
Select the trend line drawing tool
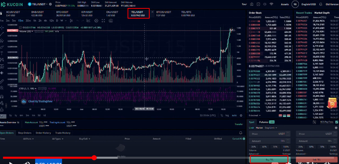point(2,34)
